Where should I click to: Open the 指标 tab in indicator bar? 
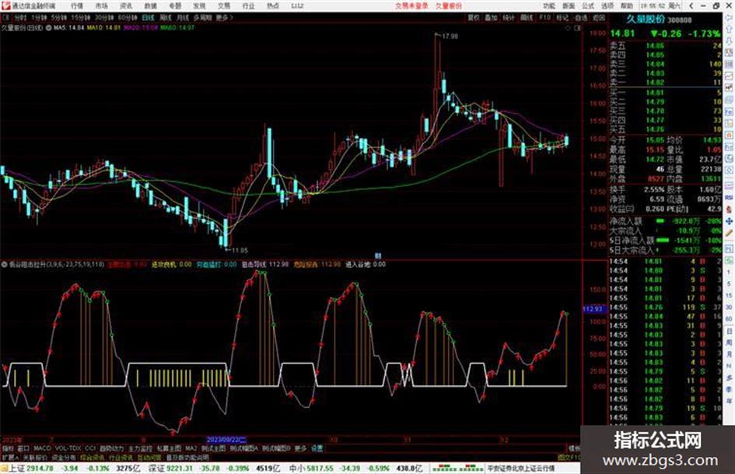coord(8,448)
